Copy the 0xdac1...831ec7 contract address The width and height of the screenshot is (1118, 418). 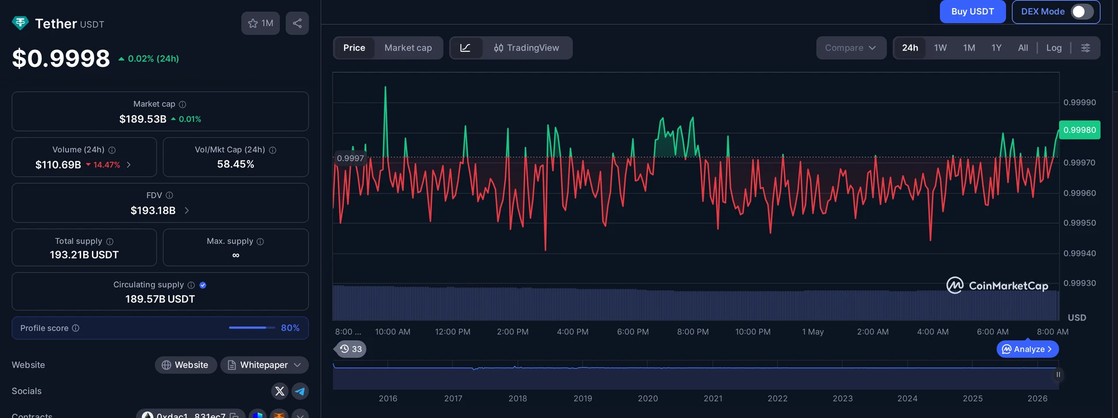point(234,415)
